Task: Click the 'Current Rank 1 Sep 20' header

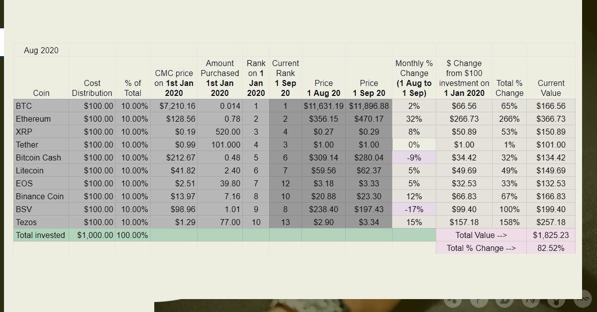Action: (x=285, y=78)
